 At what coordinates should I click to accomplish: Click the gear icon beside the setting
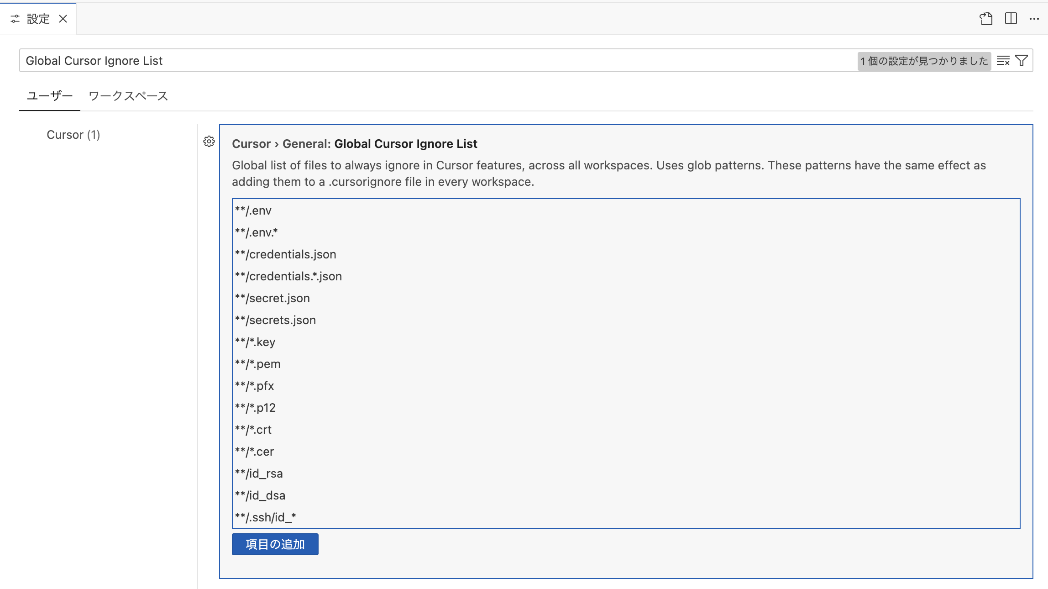(209, 142)
